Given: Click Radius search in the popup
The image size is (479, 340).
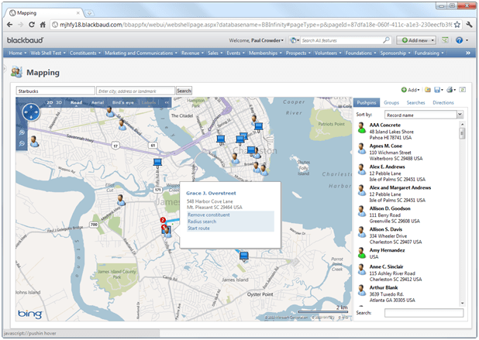Looking at the screenshot, I should (x=202, y=222).
